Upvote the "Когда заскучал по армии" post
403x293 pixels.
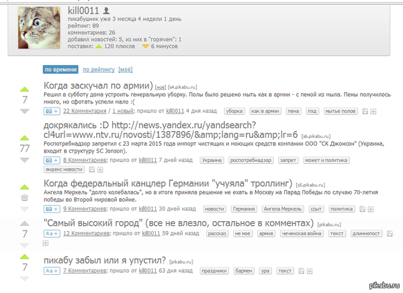[25, 89]
